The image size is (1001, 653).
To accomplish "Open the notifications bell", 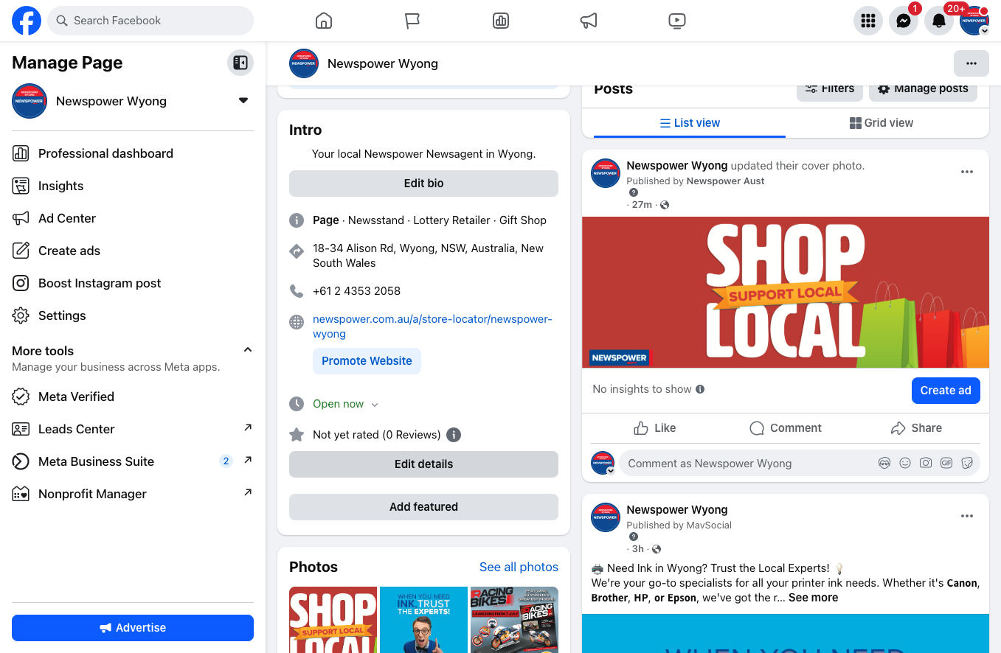I will click(939, 21).
